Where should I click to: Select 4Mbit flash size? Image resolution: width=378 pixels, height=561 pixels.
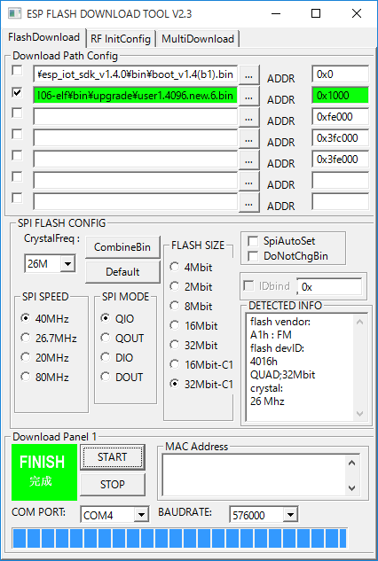175,267
